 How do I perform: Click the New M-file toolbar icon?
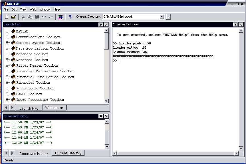click(x=7, y=17)
